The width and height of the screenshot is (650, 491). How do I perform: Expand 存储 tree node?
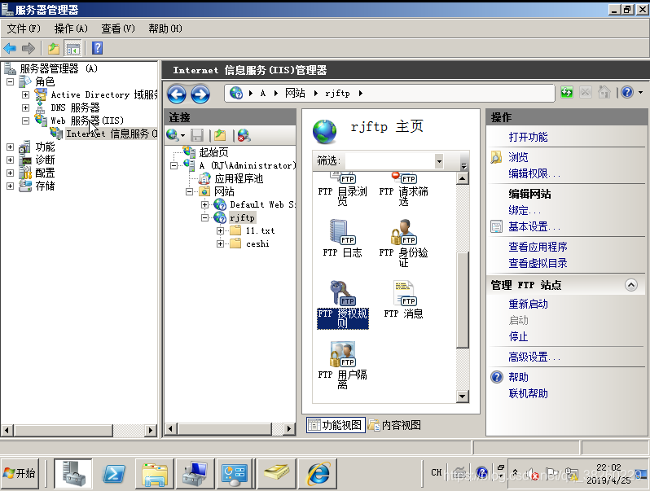[11, 186]
